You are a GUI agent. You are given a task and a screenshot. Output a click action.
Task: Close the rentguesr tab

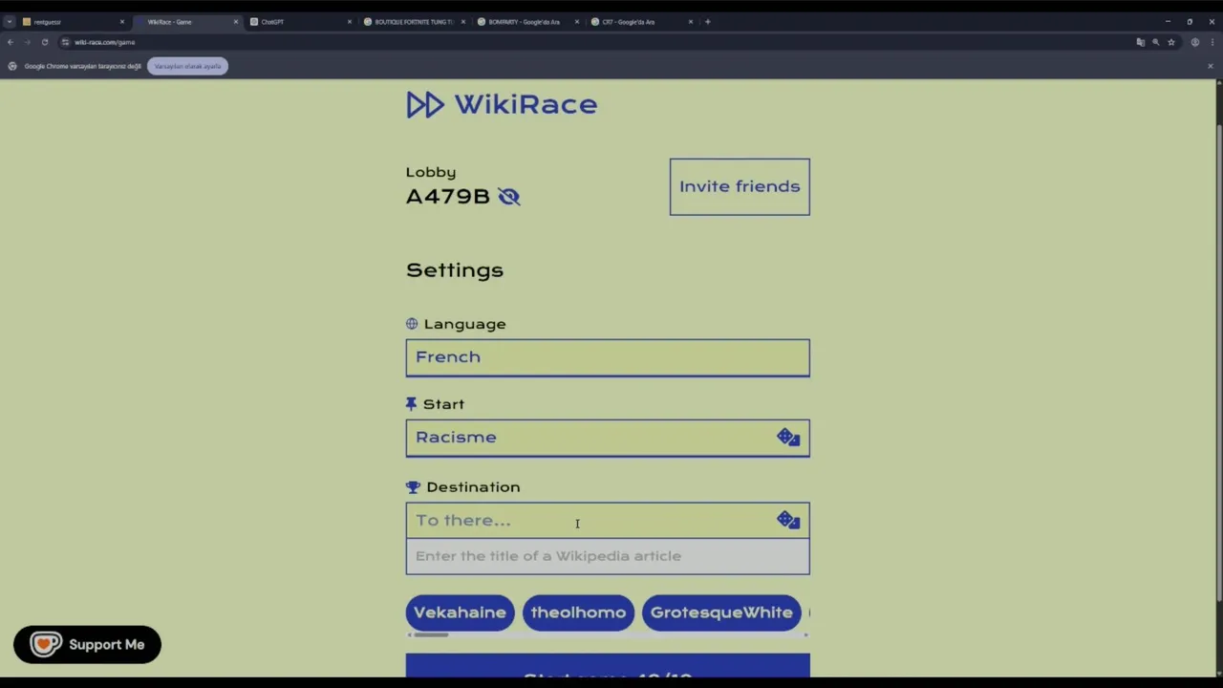coord(121,22)
